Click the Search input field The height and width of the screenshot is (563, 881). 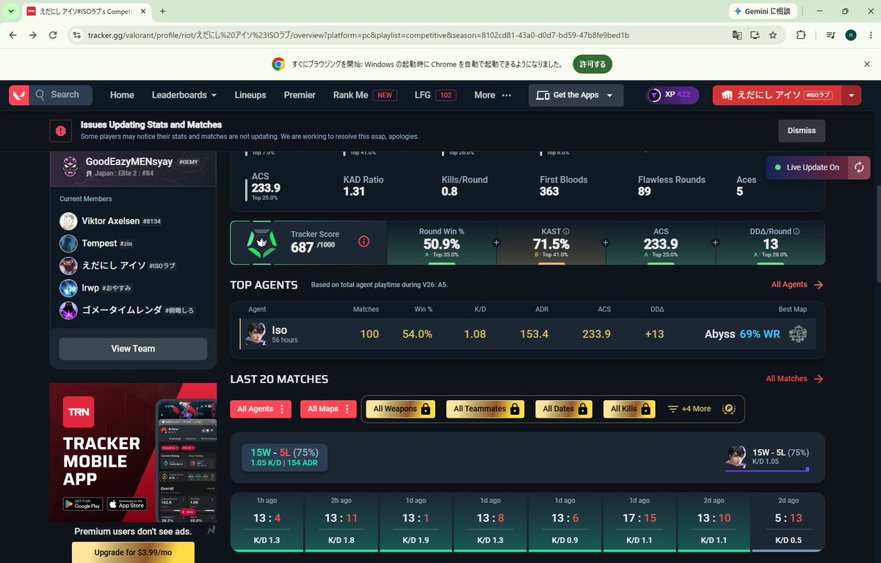[61, 95]
